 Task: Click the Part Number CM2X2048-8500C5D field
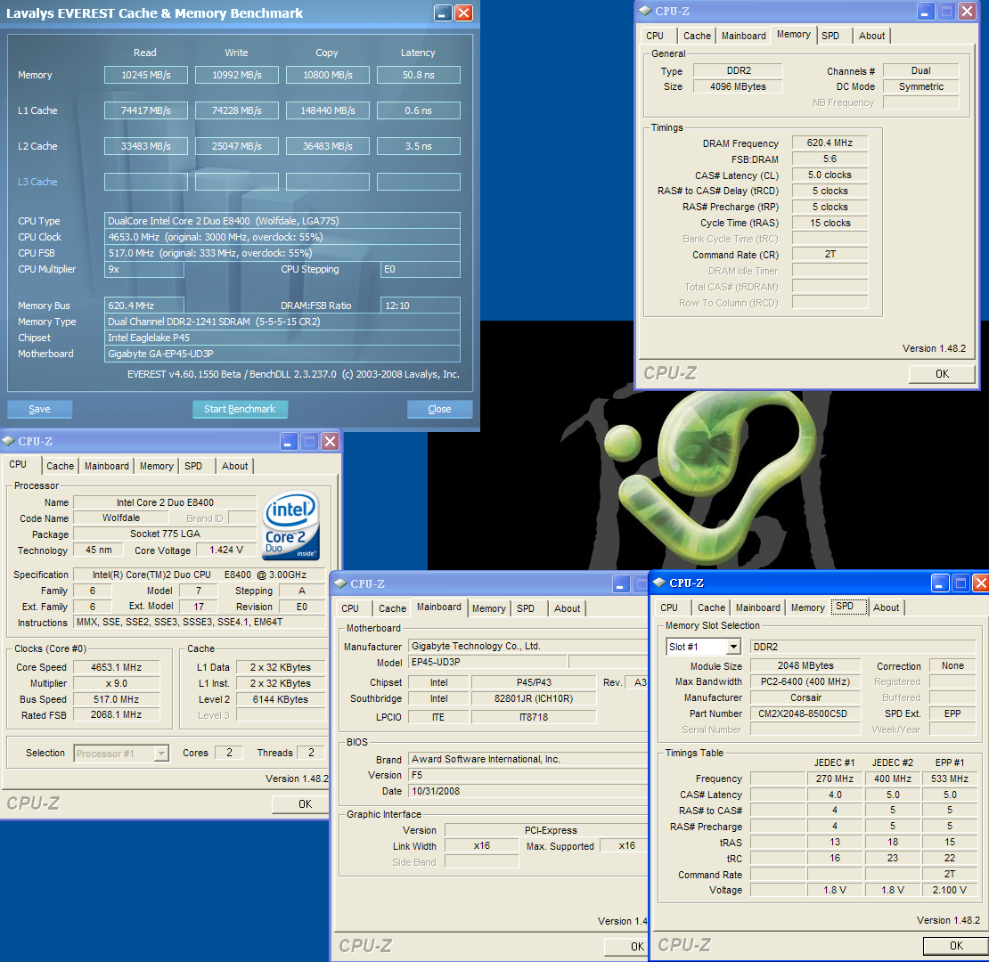coord(805,713)
